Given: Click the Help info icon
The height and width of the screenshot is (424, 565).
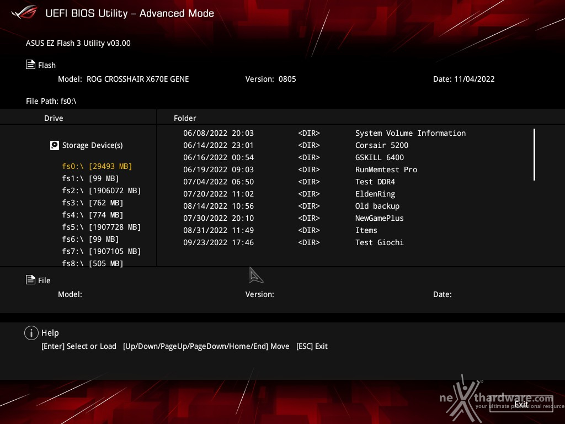Looking at the screenshot, I should [31, 333].
